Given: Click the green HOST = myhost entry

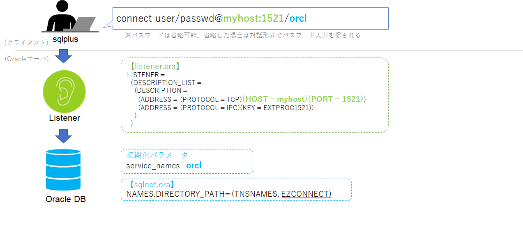Looking at the screenshot, I should click(x=275, y=99).
